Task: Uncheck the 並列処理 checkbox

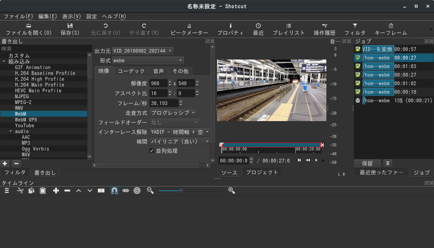Action: point(152,151)
